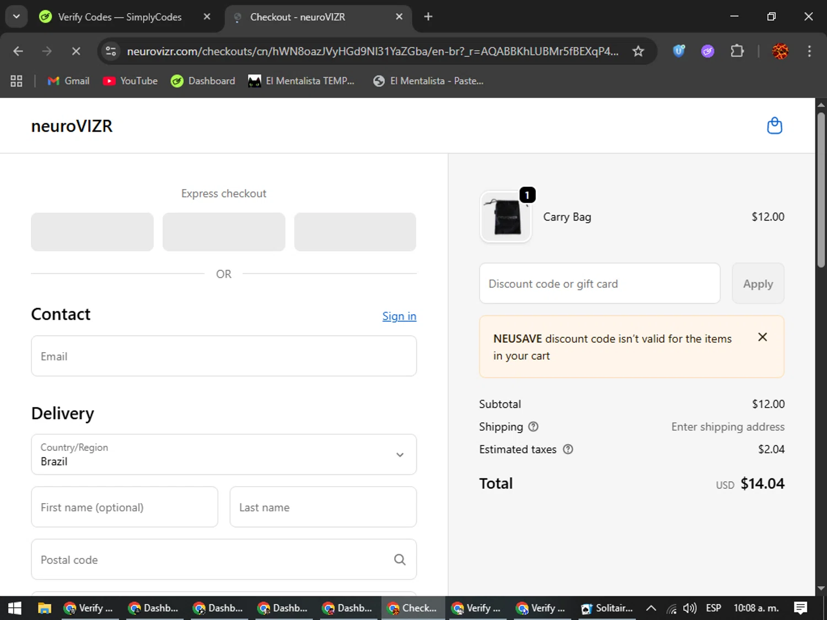Expand the Country/Region dropdown
Viewport: 827px width, 620px height.
coord(224,454)
